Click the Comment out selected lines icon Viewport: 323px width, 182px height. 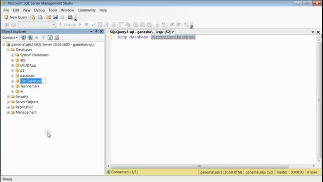tap(157, 25)
